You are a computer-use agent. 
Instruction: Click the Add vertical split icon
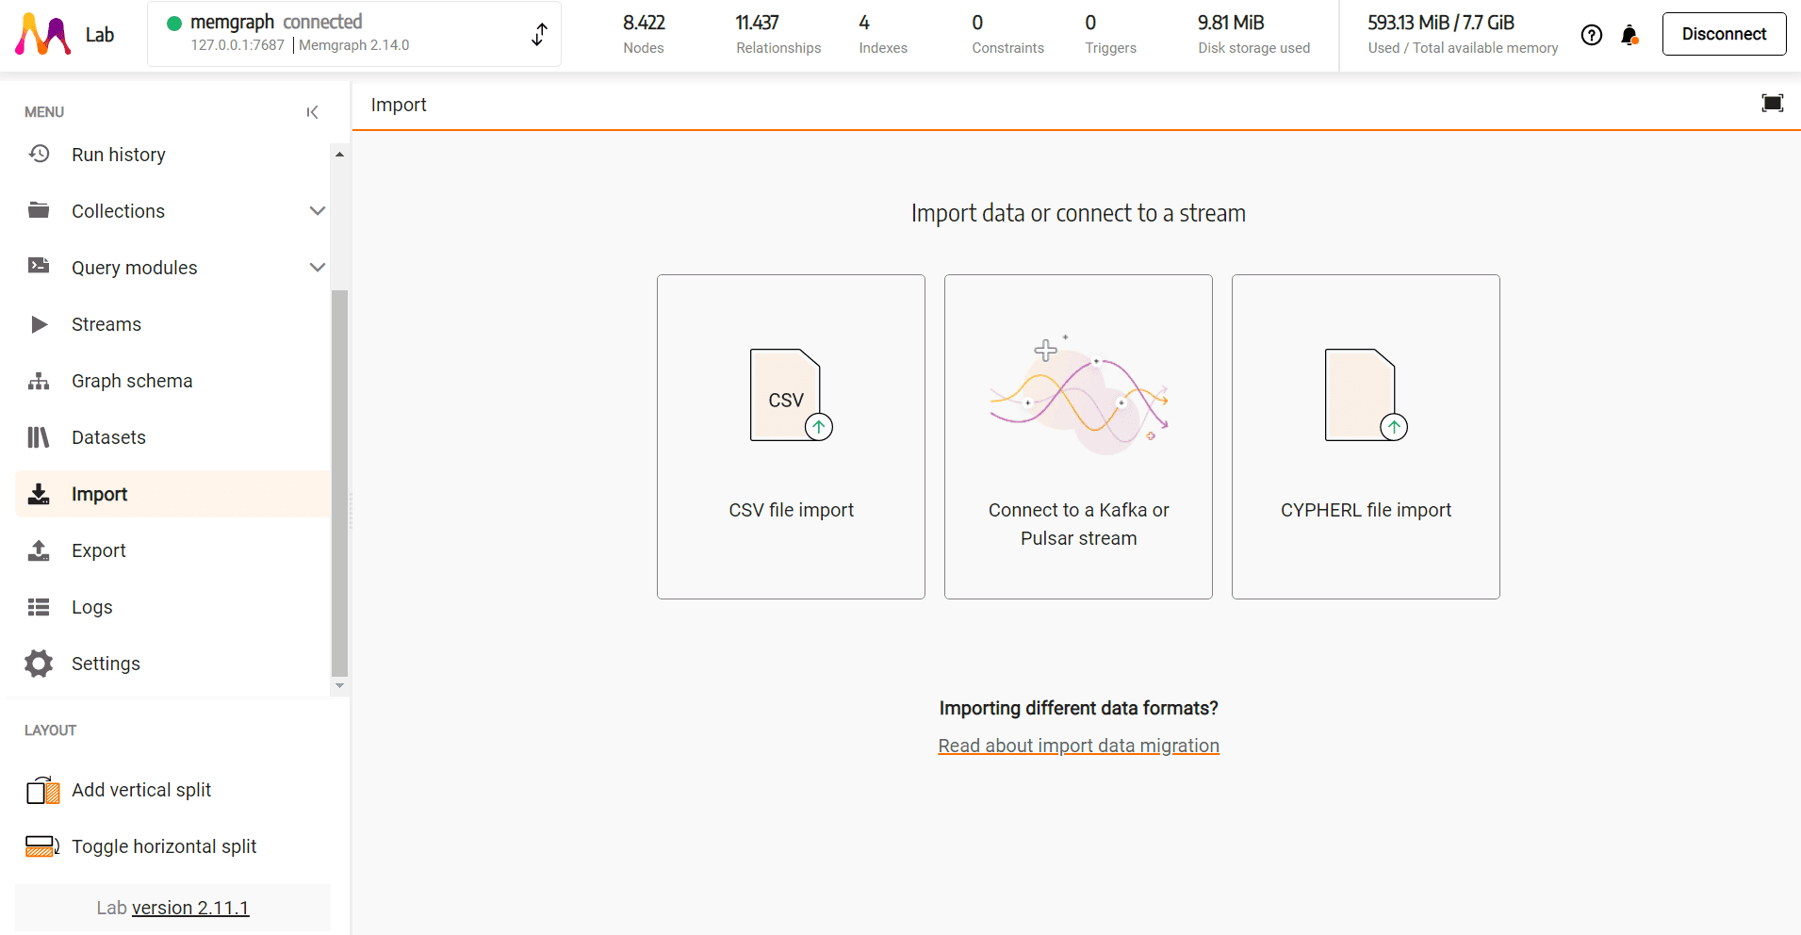coord(43,790)
